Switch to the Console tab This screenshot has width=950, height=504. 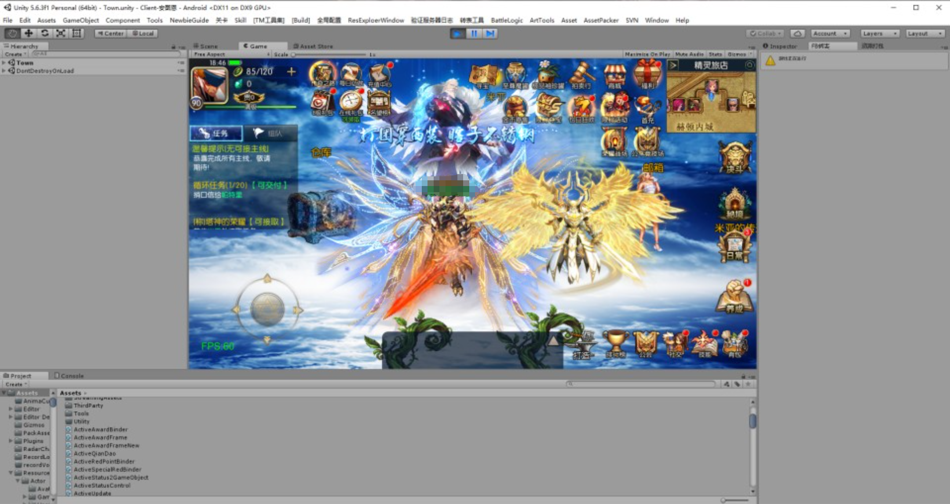69,376
